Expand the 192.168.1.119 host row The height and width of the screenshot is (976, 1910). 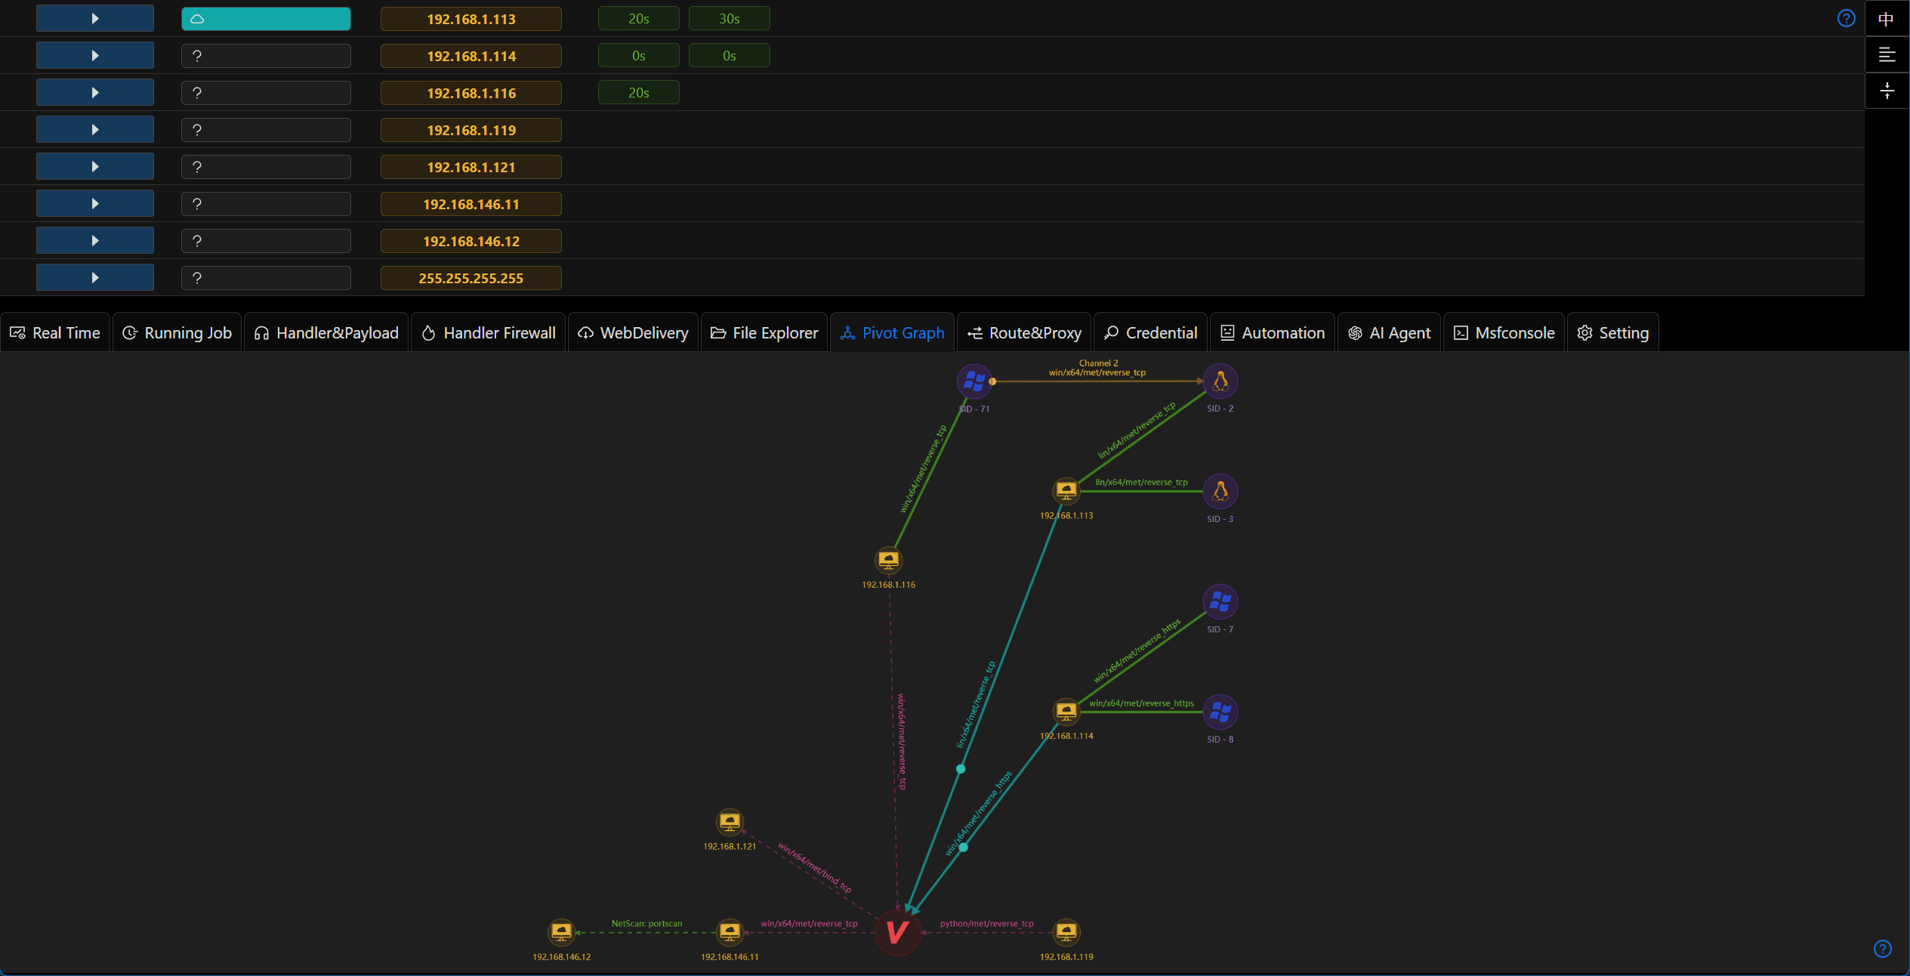[95, 130]
